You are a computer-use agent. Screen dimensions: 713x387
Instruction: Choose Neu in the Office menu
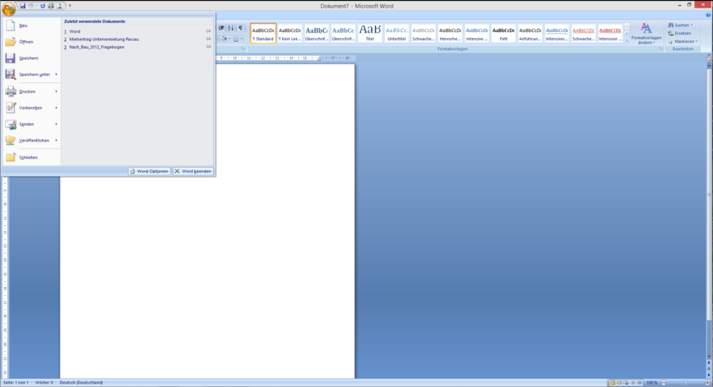coord(31,26)
